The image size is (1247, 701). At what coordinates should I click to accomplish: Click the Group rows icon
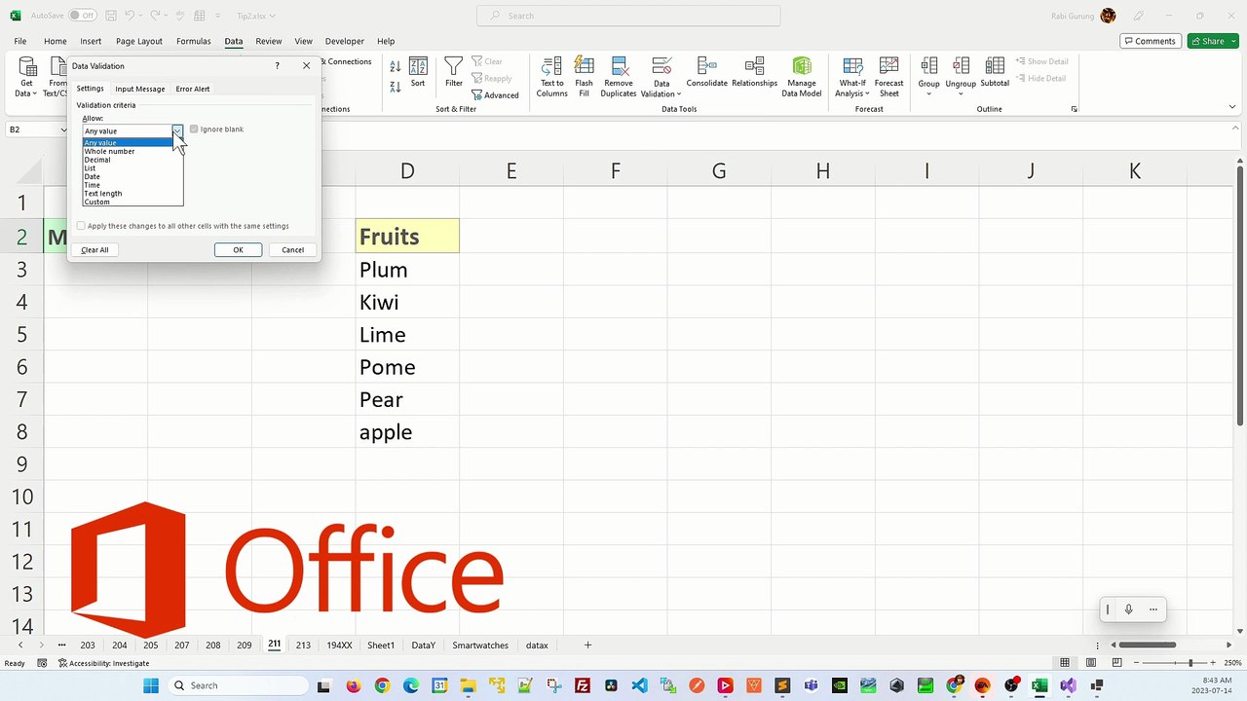[929, 66]
